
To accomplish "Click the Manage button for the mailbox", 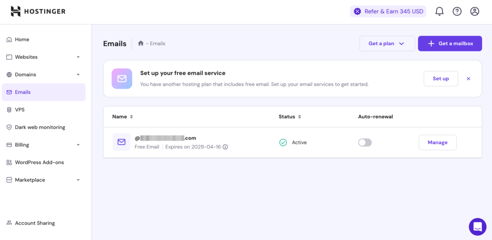I will (437, 142).
